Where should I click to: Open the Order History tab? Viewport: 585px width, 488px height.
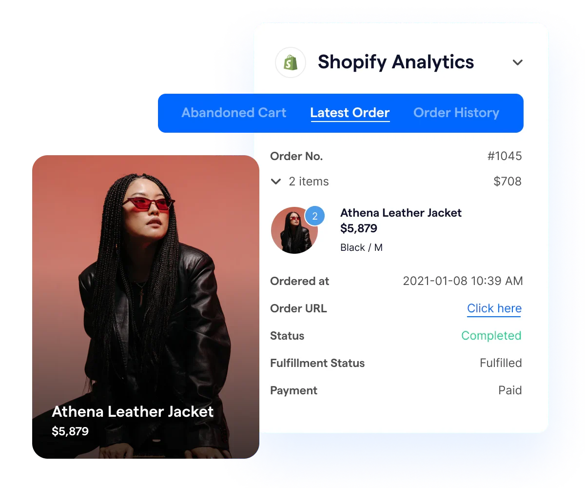pos(456,113)
